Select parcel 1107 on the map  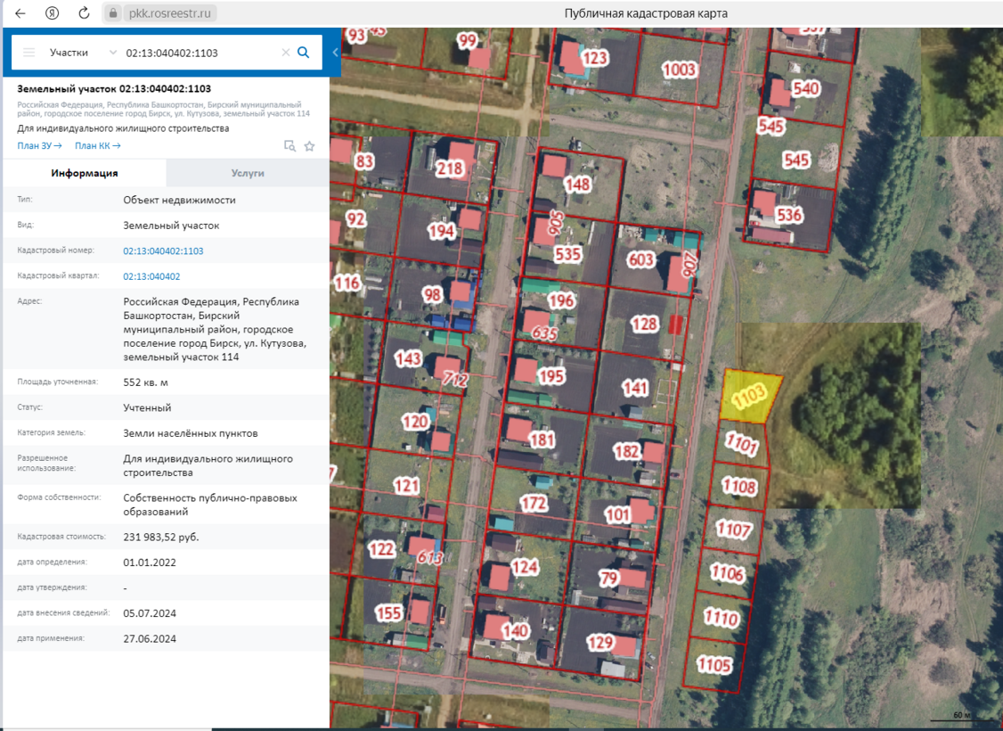[733, 530]
